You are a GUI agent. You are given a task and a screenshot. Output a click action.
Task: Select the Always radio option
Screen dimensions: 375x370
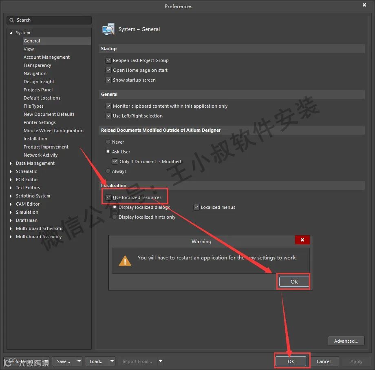tap(108, 171)
